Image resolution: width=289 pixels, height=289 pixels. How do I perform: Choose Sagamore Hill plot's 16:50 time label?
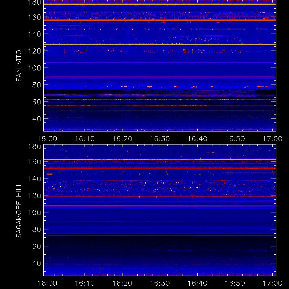[x=235, y=283]
